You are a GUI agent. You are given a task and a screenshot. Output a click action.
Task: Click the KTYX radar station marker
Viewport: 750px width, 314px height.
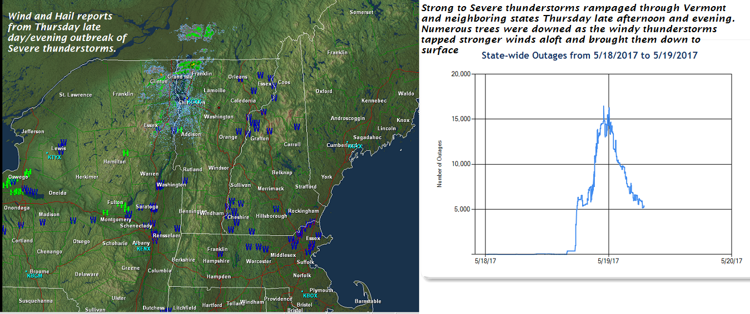[54, 158]
